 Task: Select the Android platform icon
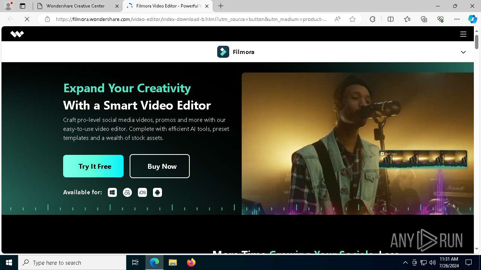[x=157, y=192]
